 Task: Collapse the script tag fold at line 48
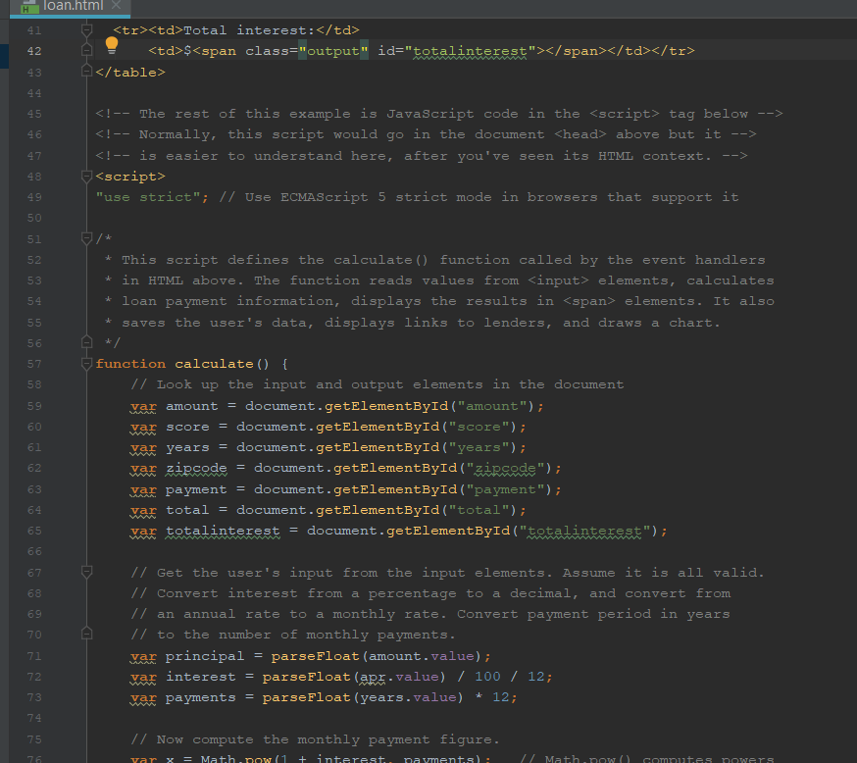pos(86,175)
